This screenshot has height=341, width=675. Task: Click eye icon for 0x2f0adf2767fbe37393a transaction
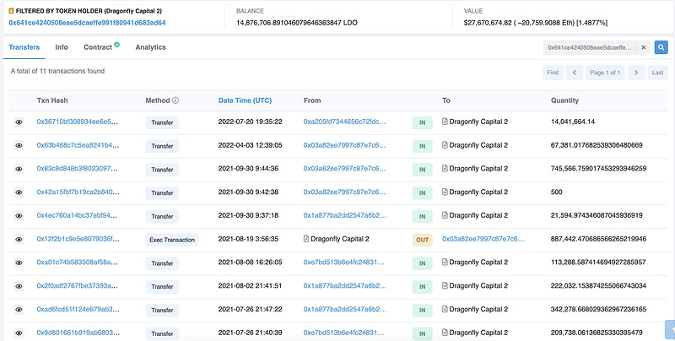(19, 286)
